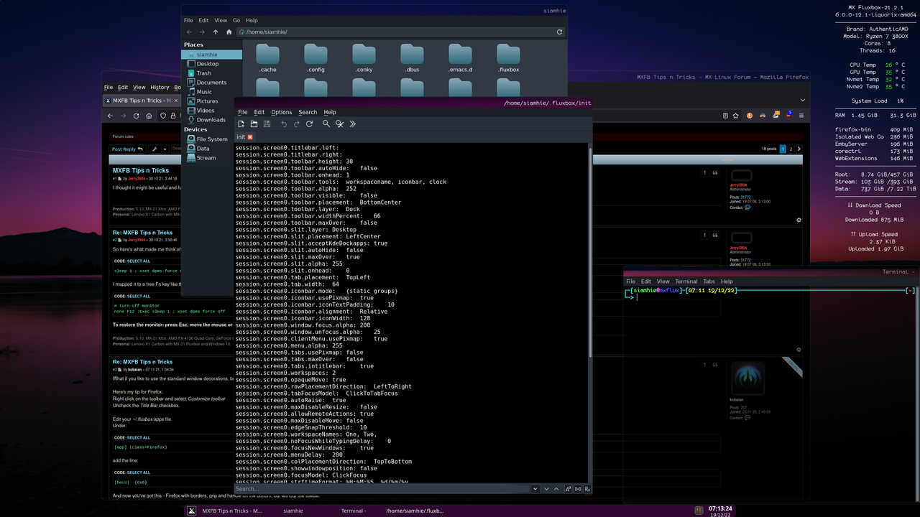Image resolution: width=920 pixels, height=517 pixels.
Task: Open Documents in the Places sidebar
Action: tap(212, 83)
